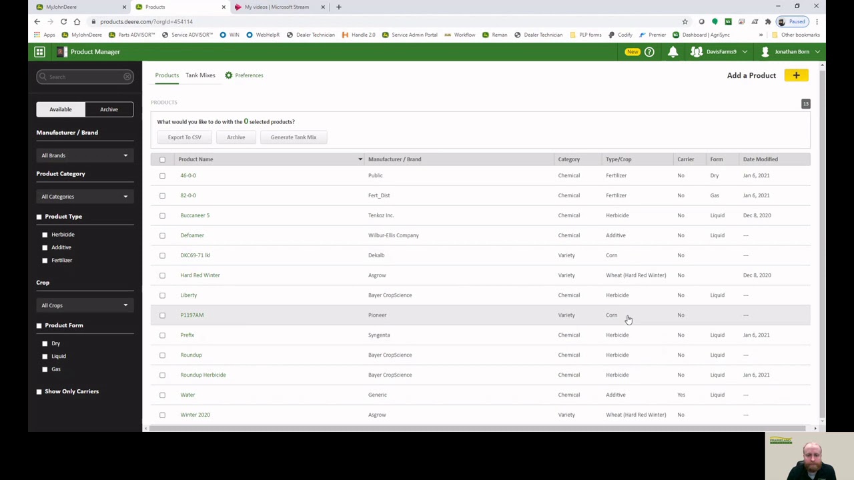Click the search magnifier icon in the sidebar
Screen dimensions: 854x480
coord(43,77)
